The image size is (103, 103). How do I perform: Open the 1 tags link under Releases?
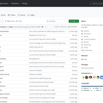pos(85,59)
